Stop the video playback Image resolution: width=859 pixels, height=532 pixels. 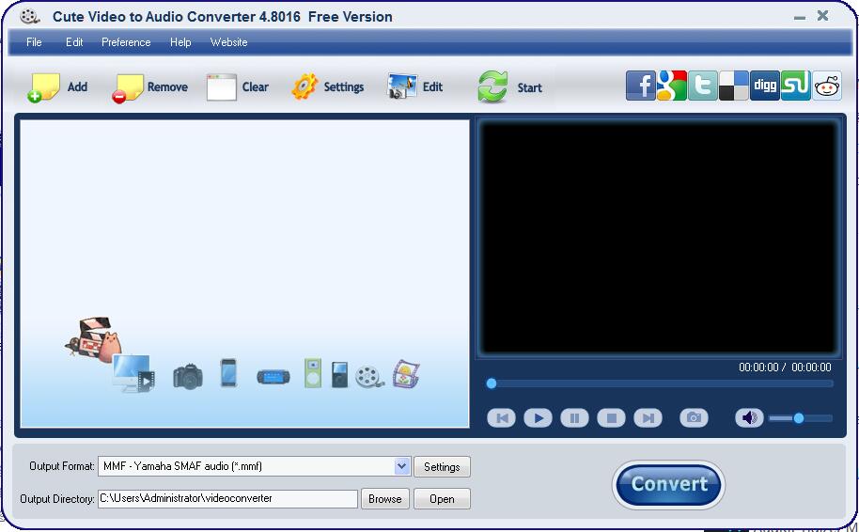click(x=612, y=418)
